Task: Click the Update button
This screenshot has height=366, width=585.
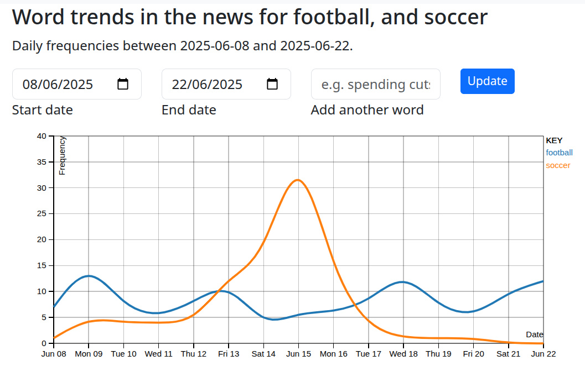Action: 487,81
